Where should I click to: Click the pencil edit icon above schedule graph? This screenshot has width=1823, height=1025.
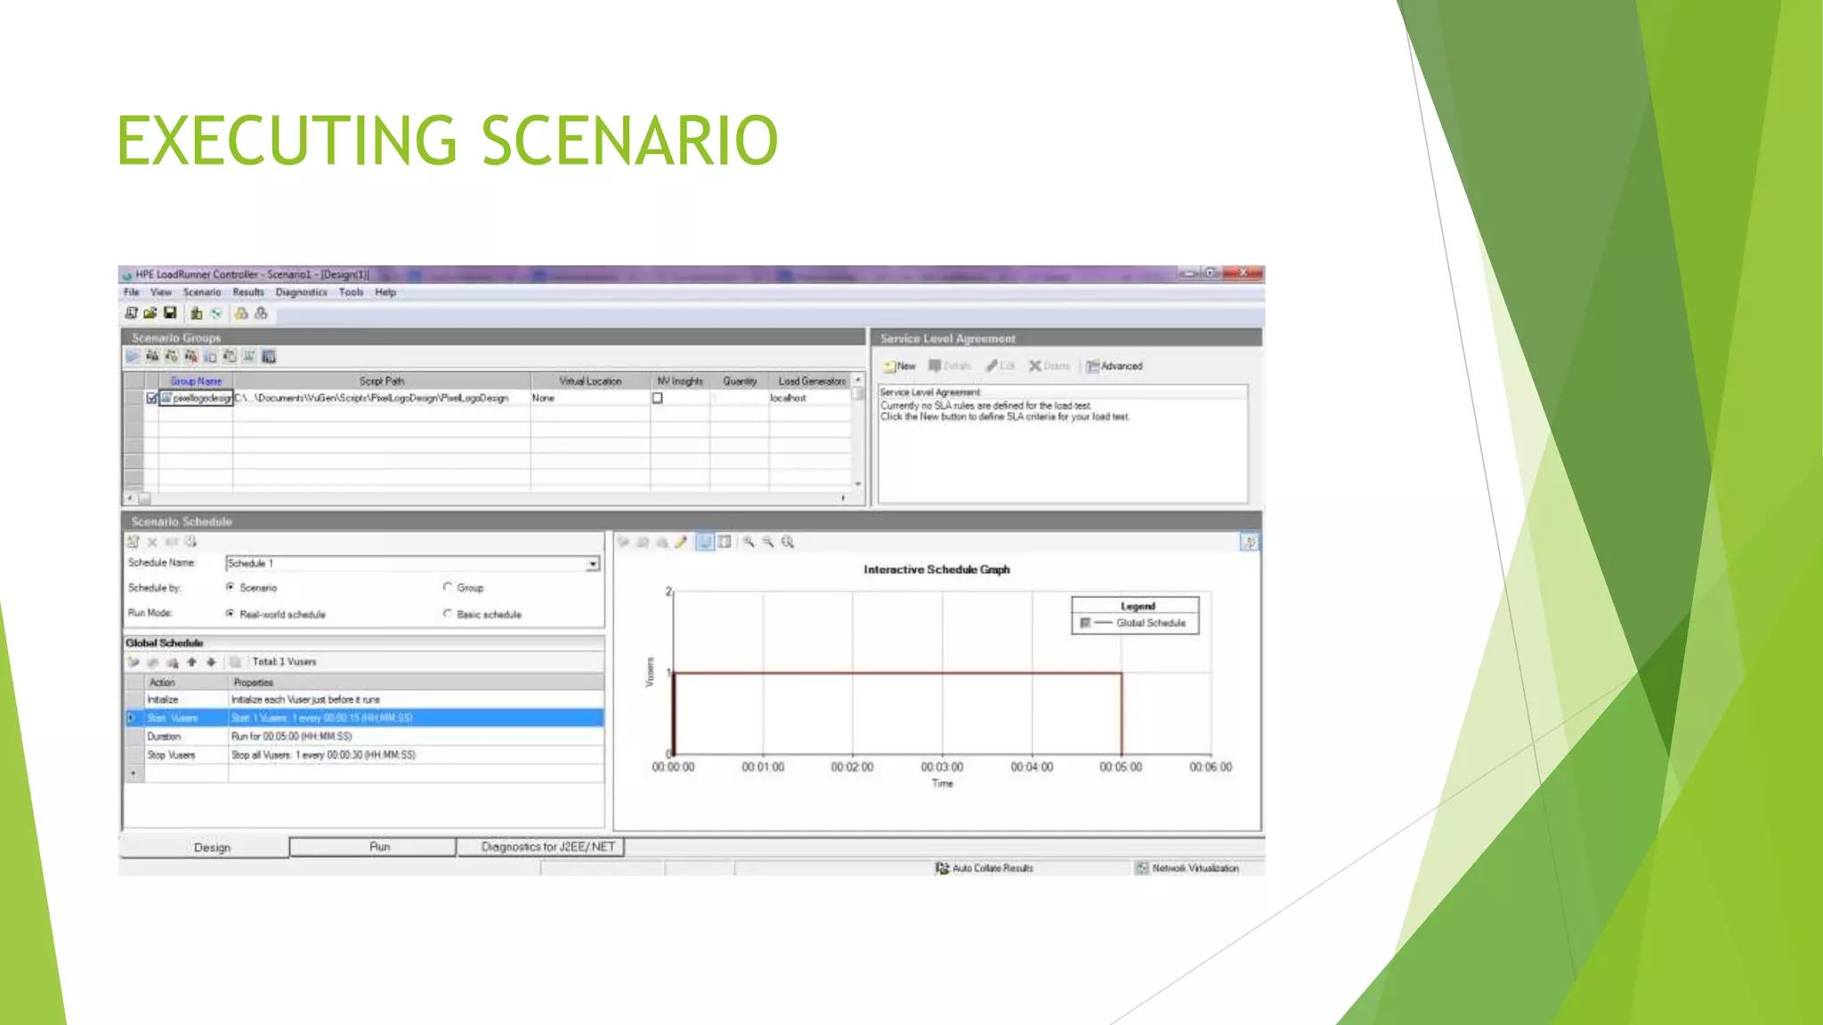tap(681, 542)
